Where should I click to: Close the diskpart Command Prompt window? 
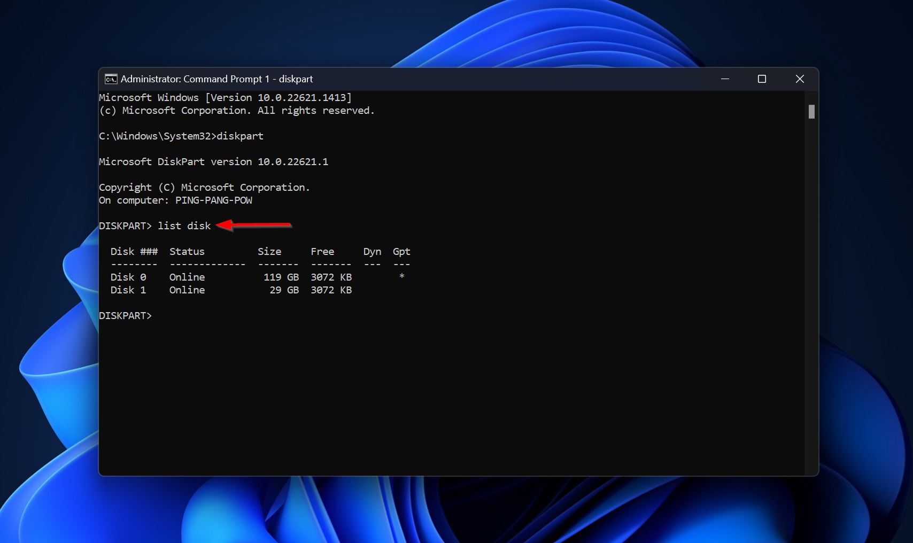pyautogui.click(x=800, y=79)
